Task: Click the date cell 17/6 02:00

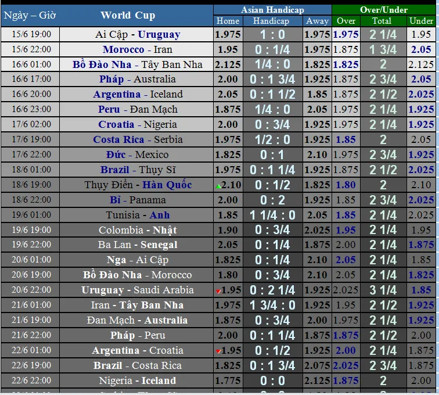Action: click(31, 125)
